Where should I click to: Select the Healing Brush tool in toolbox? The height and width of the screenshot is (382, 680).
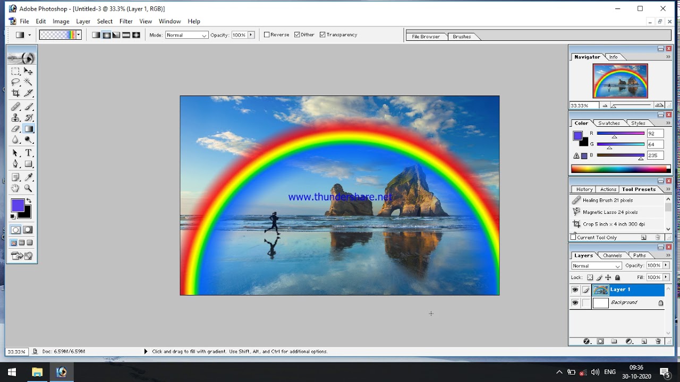pyautogui.click(x=15, y=107)
